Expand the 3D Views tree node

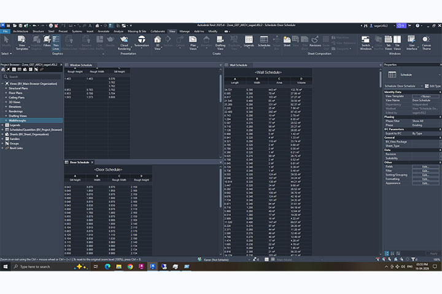[6, 102]
